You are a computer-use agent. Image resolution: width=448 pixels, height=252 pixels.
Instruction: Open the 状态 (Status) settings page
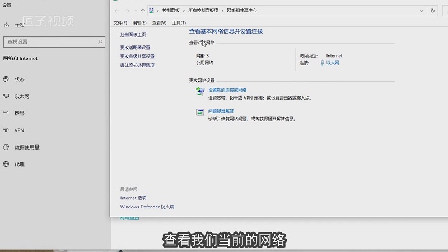click(x=19, y=80)
